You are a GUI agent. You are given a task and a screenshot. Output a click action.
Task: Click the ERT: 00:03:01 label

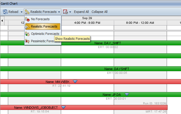click(116, 99)
